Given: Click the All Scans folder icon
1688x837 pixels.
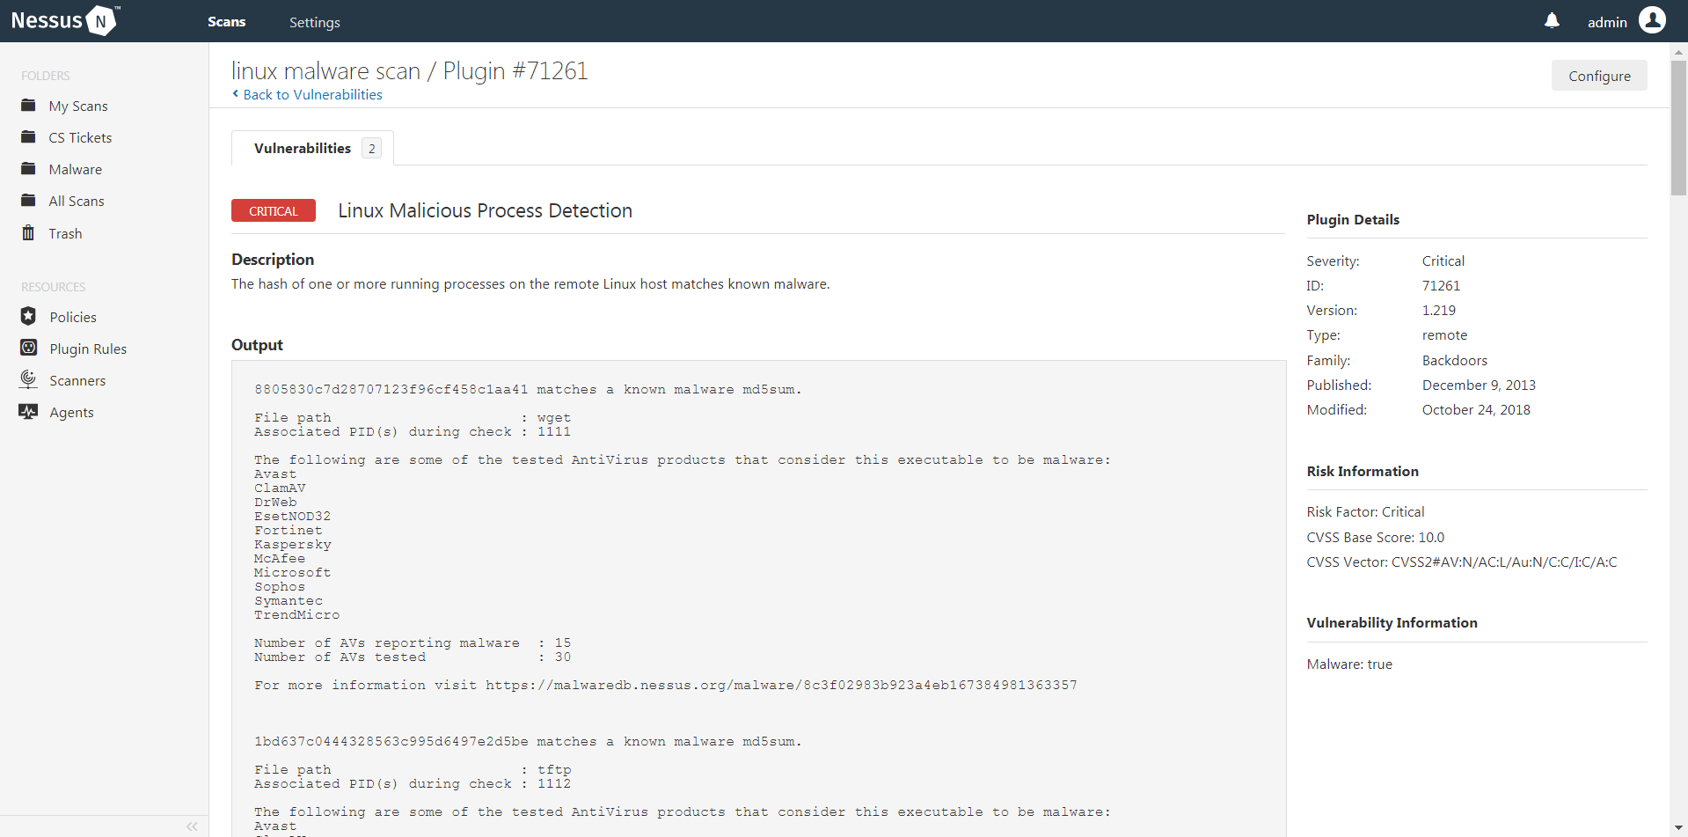Looking at the screenshot, I should [x=28, y=201].
